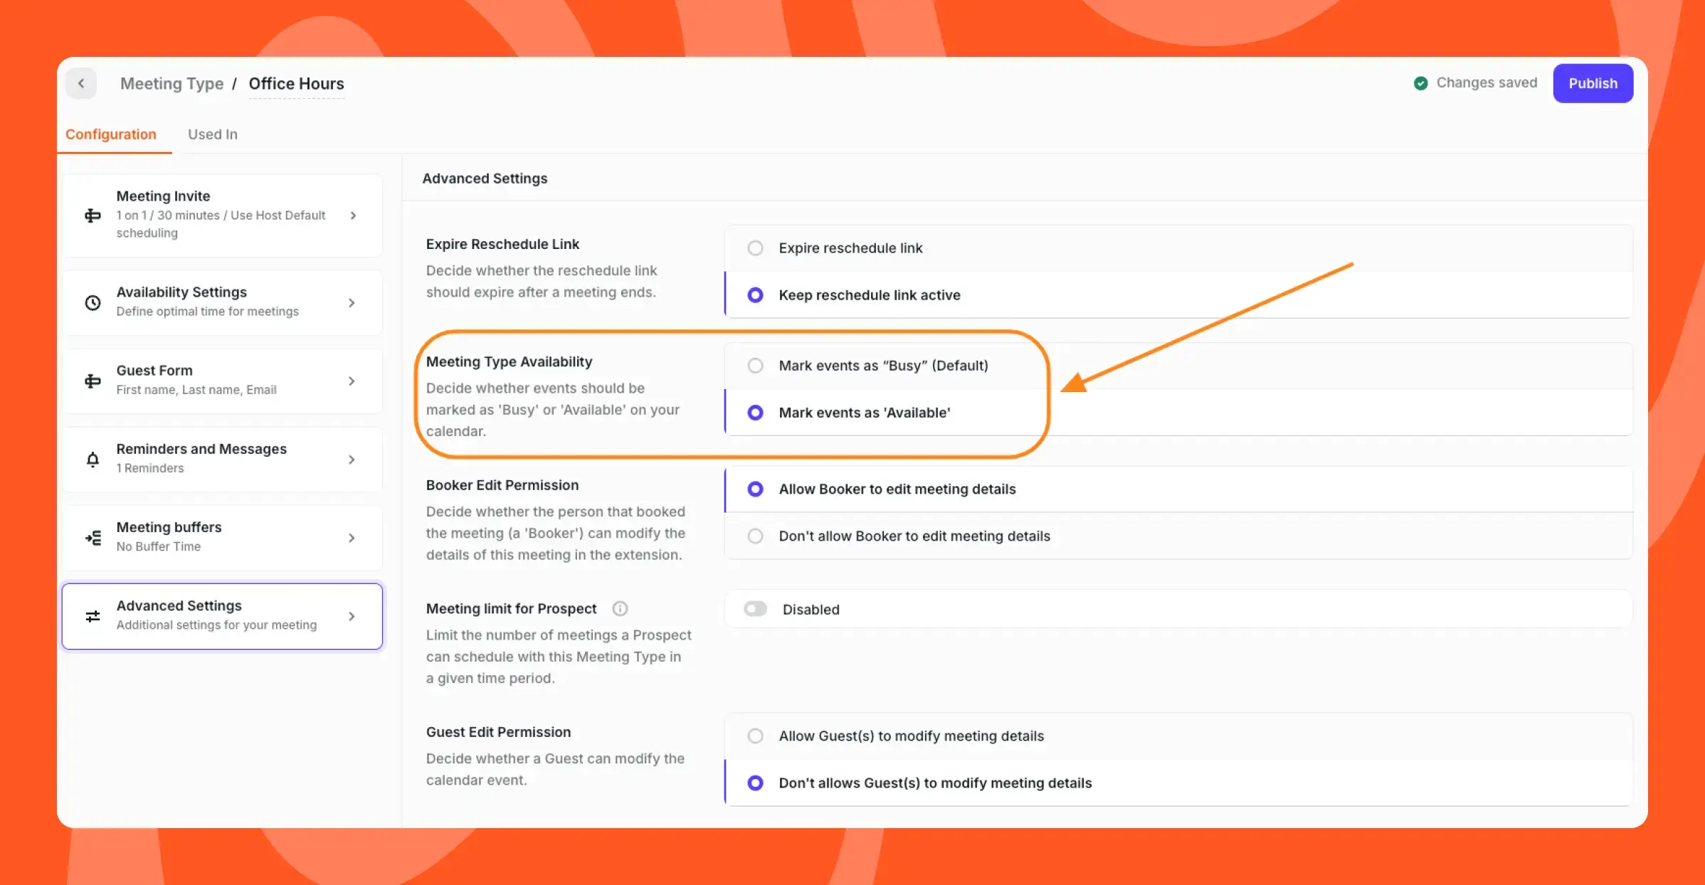Select Don't allows Guest(s) to modify meeting details
Screen dimensions: 1705x885
point(1178,783)
